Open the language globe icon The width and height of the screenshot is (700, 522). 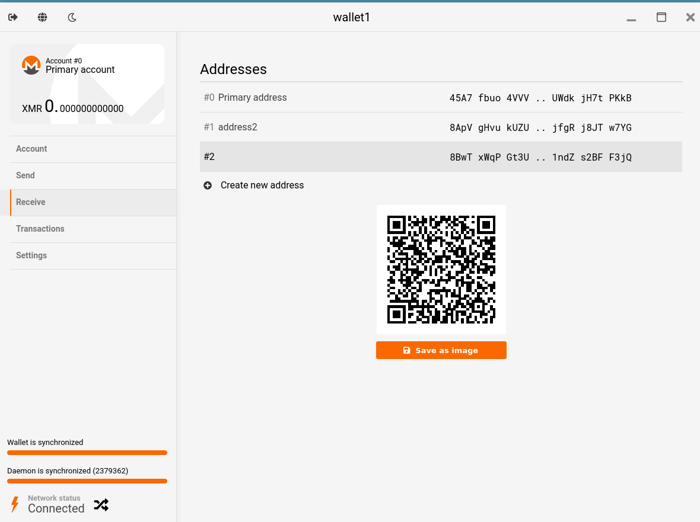42,17
